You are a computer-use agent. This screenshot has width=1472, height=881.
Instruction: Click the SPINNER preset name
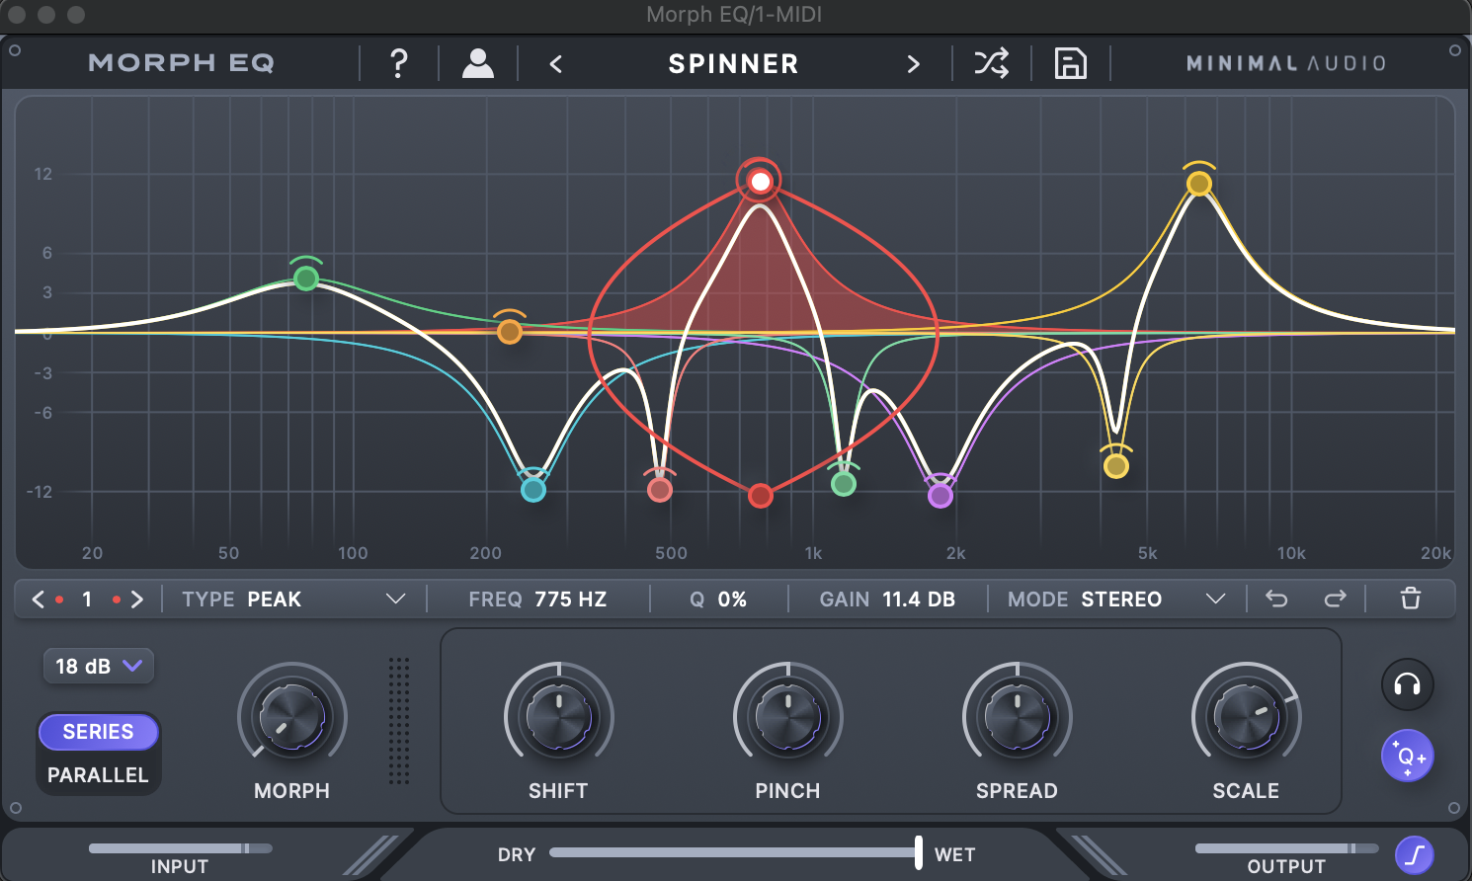click(733, 64)
